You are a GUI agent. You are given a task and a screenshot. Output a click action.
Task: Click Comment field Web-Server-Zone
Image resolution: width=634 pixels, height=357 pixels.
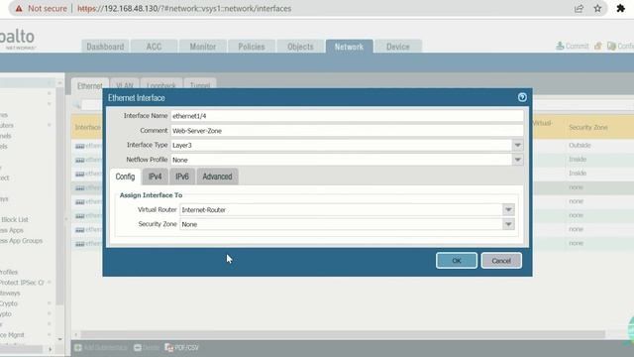pyautogui.click(x=347, y=131)
